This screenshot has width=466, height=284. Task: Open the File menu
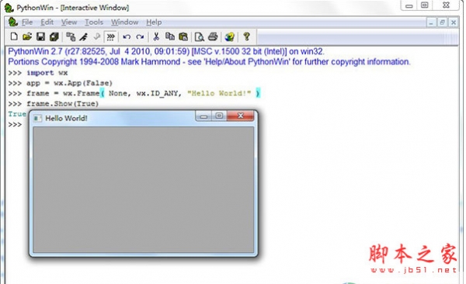(x=27, y=23)
